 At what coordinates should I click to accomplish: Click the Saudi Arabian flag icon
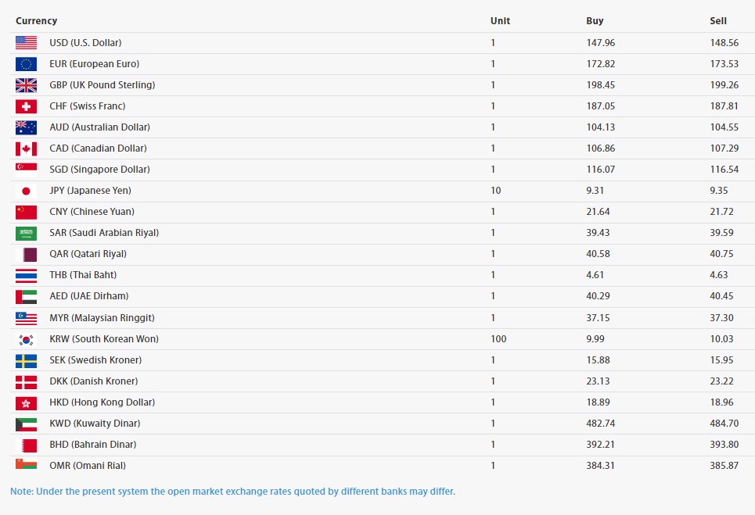(x=26, y=233)
